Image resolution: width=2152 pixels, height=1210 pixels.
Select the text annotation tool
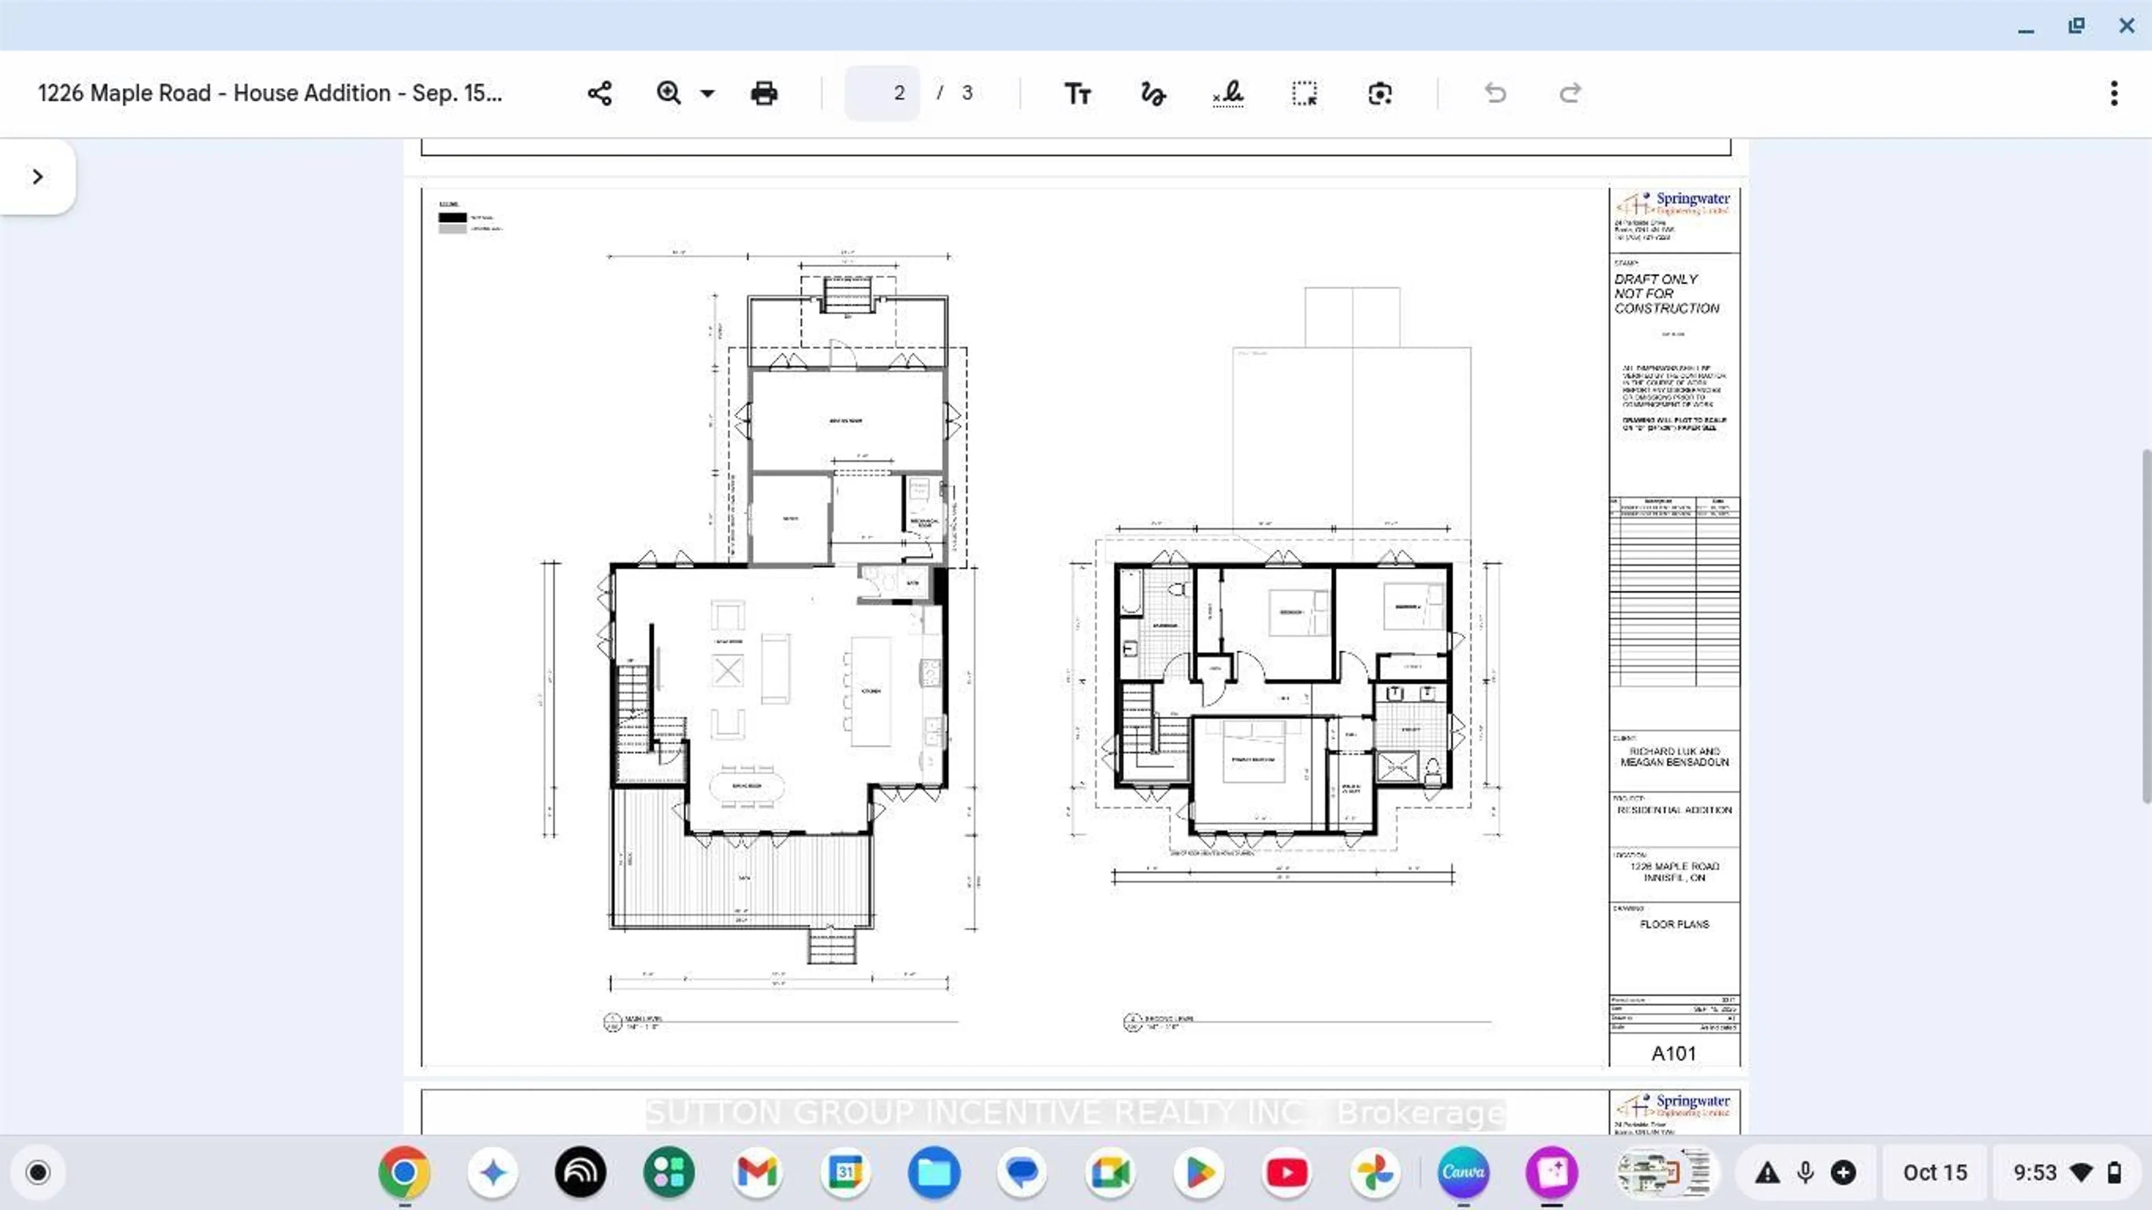1077,93
